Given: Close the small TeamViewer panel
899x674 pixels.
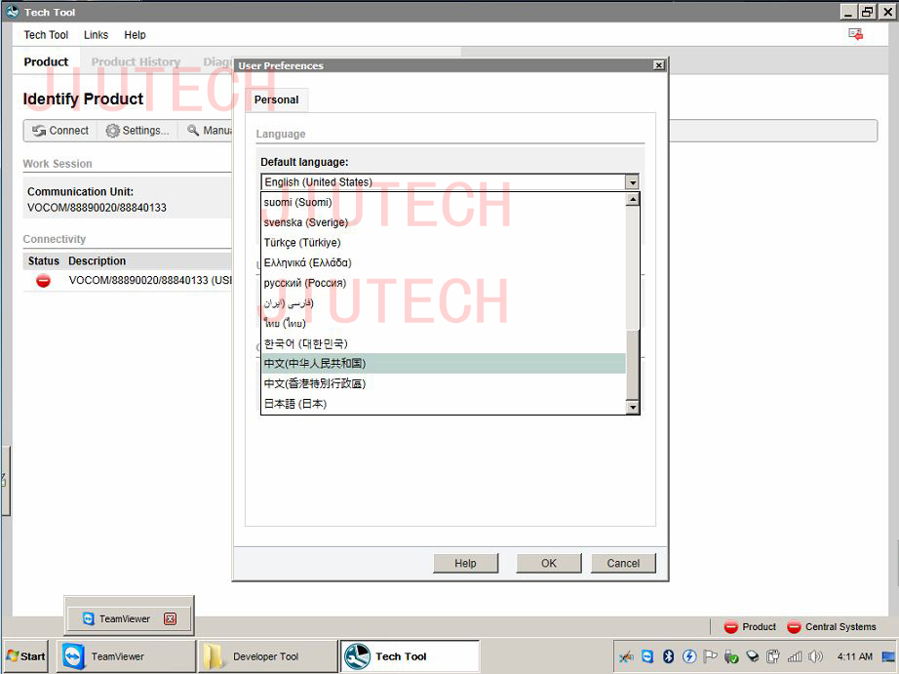Looking at the screenshot, I should [170, 618].
